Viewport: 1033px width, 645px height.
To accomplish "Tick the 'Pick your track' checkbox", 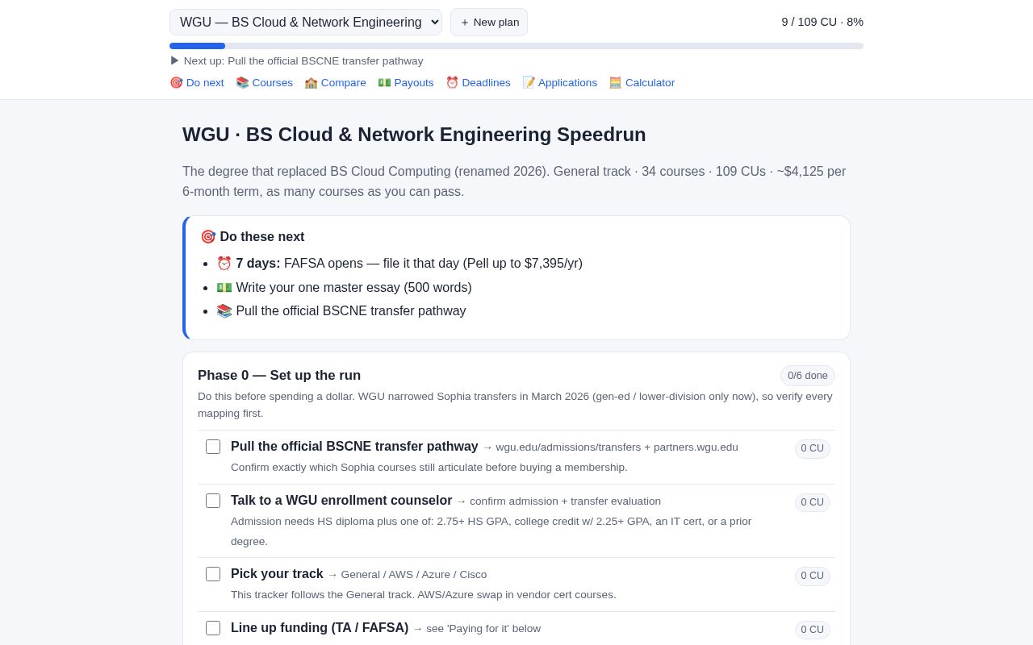I will tap(213, 574).
